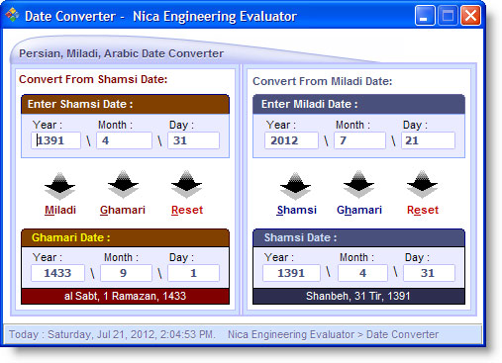Click the Miladi Day input with 21
The width and height of the screenshot is (502, 363).
428,140
